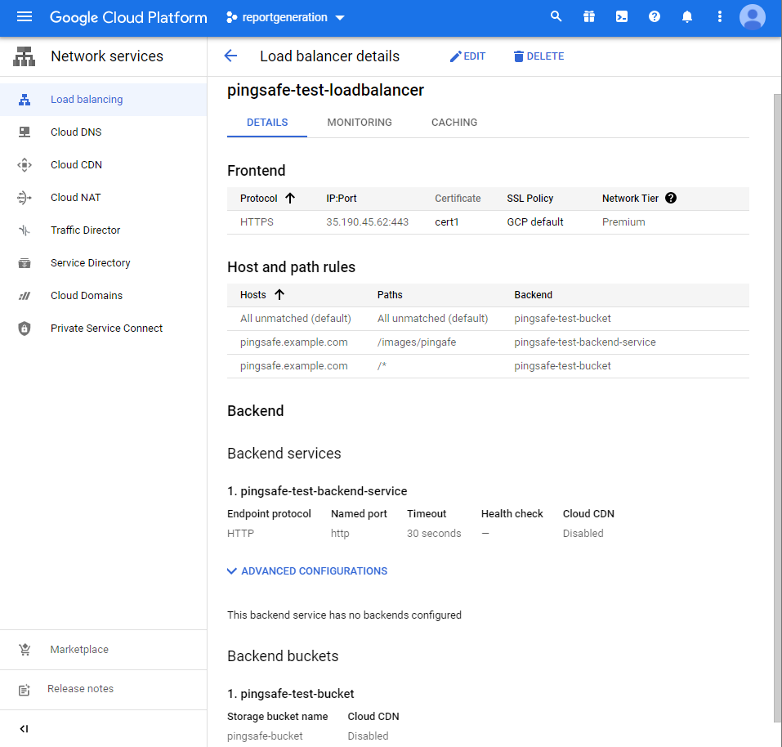The image size is (782, 747).
Task: Show Network Tier help tooltip icon
Action: click(671, 198)
